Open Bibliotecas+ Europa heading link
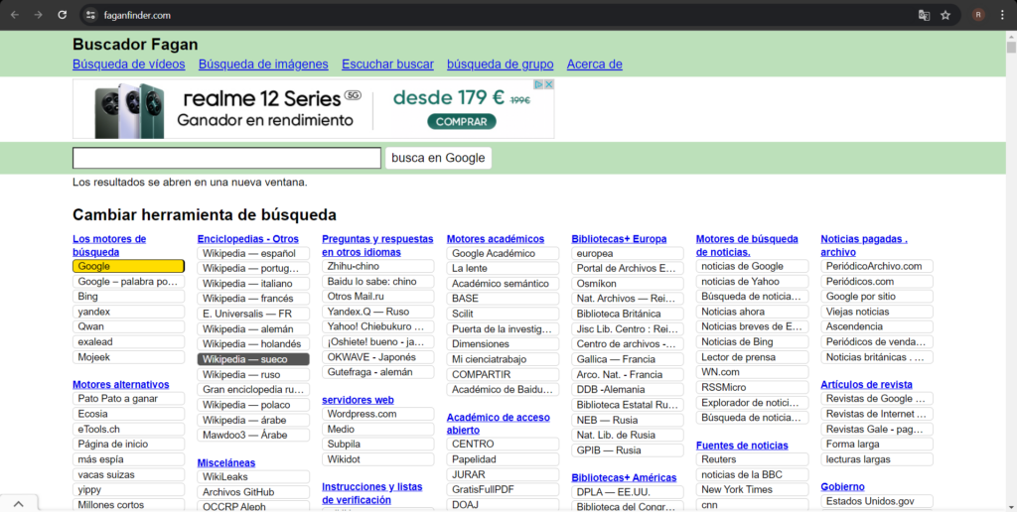Viewport: 1017px width, 512px height. coord(619,239)
